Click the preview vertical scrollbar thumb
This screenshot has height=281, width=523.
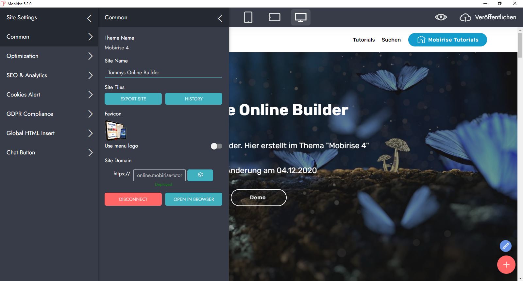pyautogui.click(x=520, y=45)
